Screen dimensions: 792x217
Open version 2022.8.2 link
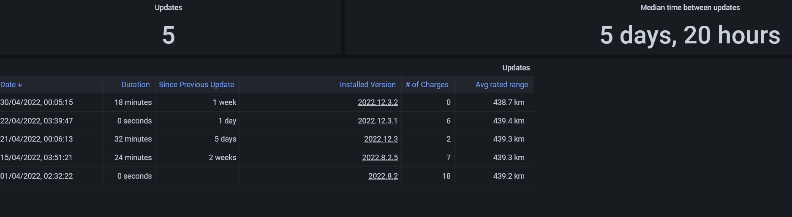point(383,176)
